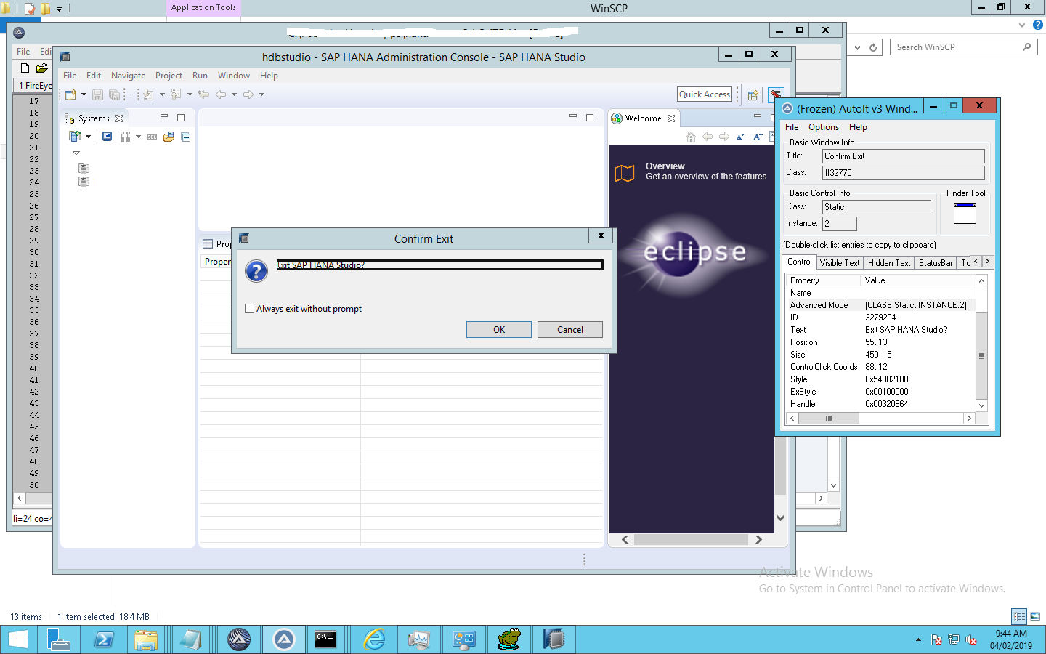The height and width of the screenshot is (654, 1046).
Task: Click the Windows Start button
Action: [x=18, y=639]
